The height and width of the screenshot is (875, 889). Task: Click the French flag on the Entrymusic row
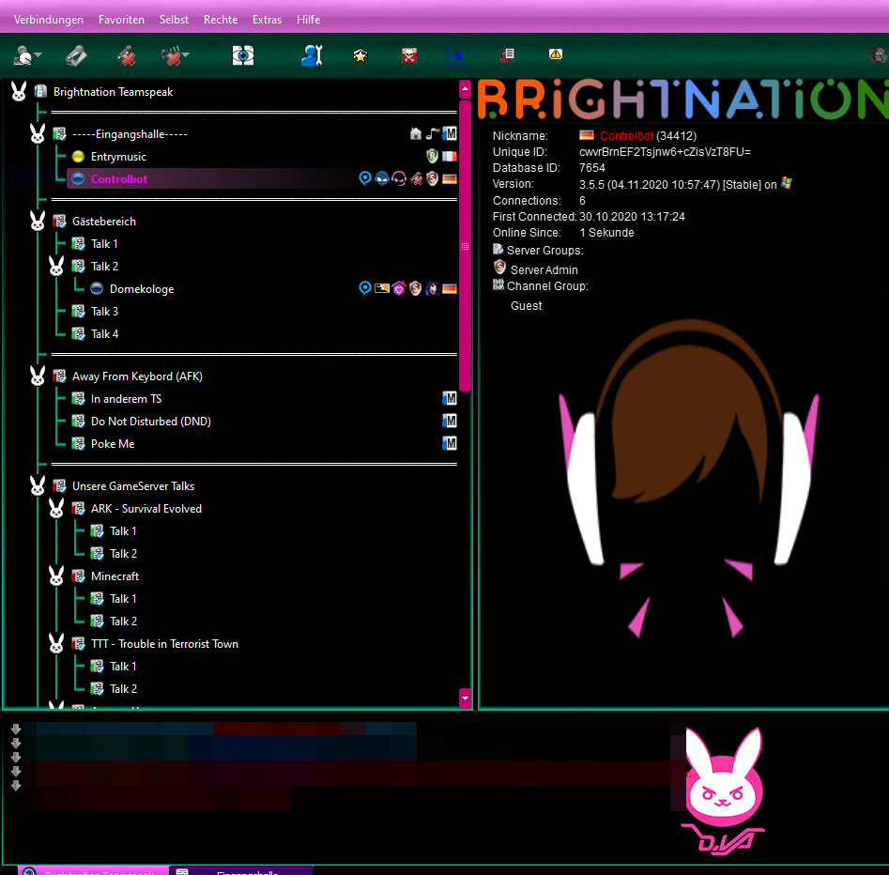(x=450, y=156)
